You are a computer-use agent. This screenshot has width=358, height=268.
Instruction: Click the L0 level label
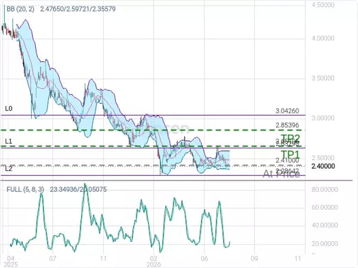point(9,109)
